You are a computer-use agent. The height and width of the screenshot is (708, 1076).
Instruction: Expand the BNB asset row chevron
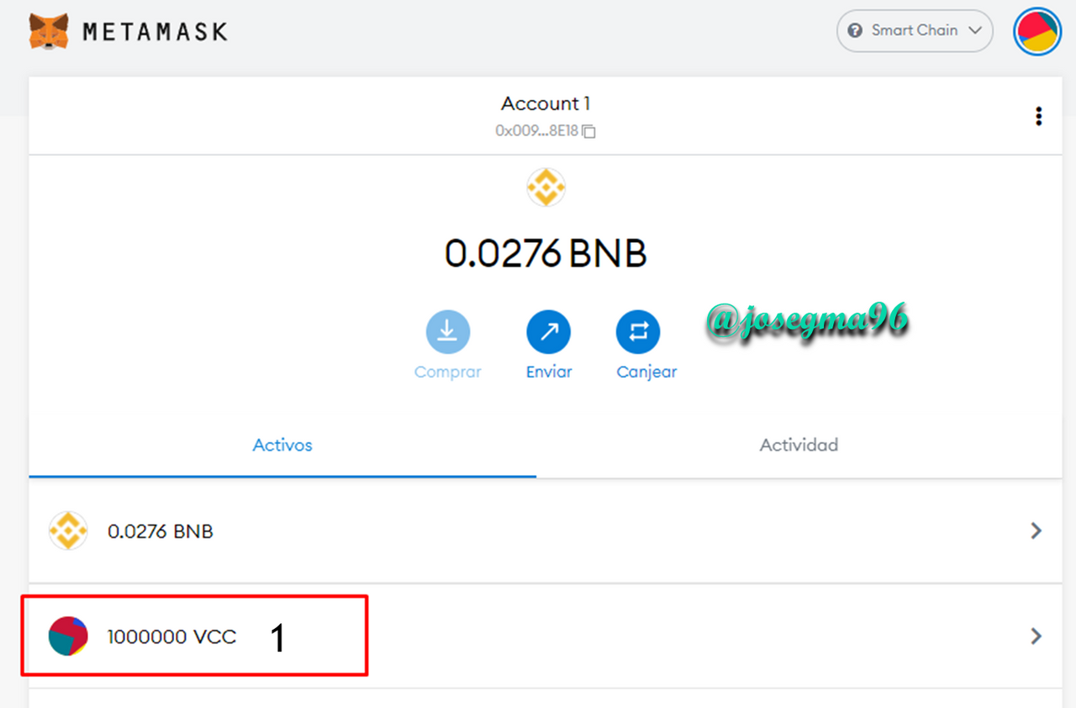(x=1036, y=531)
